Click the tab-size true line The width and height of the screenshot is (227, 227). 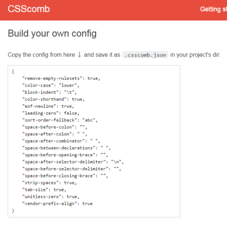[44, 190]
